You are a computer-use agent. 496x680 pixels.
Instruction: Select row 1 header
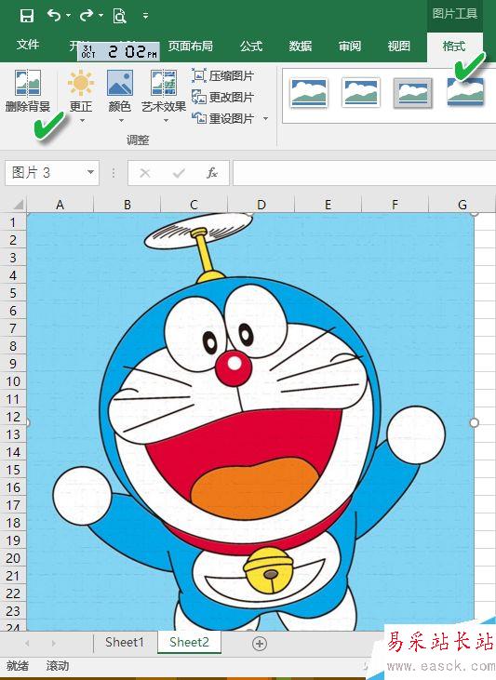tap(13, 222)
